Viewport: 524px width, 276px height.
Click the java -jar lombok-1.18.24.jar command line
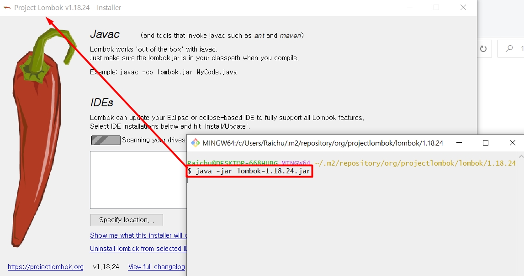tap(249, 171)
